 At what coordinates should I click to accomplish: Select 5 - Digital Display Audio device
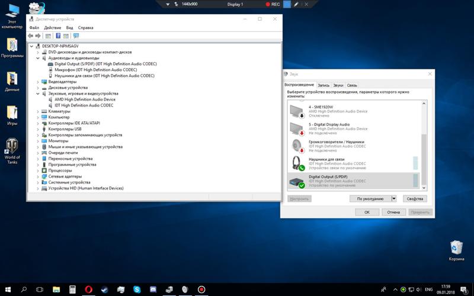point(353,128)
